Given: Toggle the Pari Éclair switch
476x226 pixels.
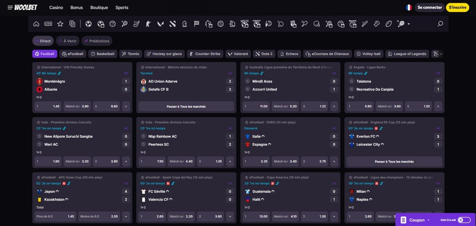Looking at the screenshot, I should pyautogui.click(x=464, y=220).
